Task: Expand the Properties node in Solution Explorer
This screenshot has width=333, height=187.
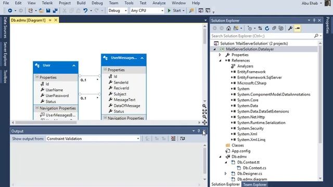Action: (220, 55)
